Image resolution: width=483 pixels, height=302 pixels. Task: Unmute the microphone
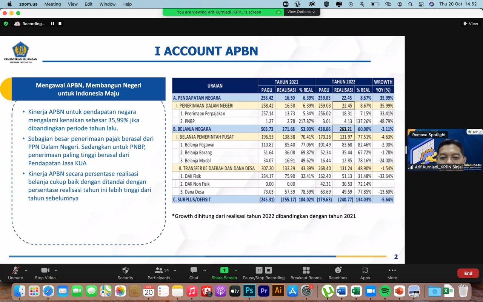pos(15,270)
